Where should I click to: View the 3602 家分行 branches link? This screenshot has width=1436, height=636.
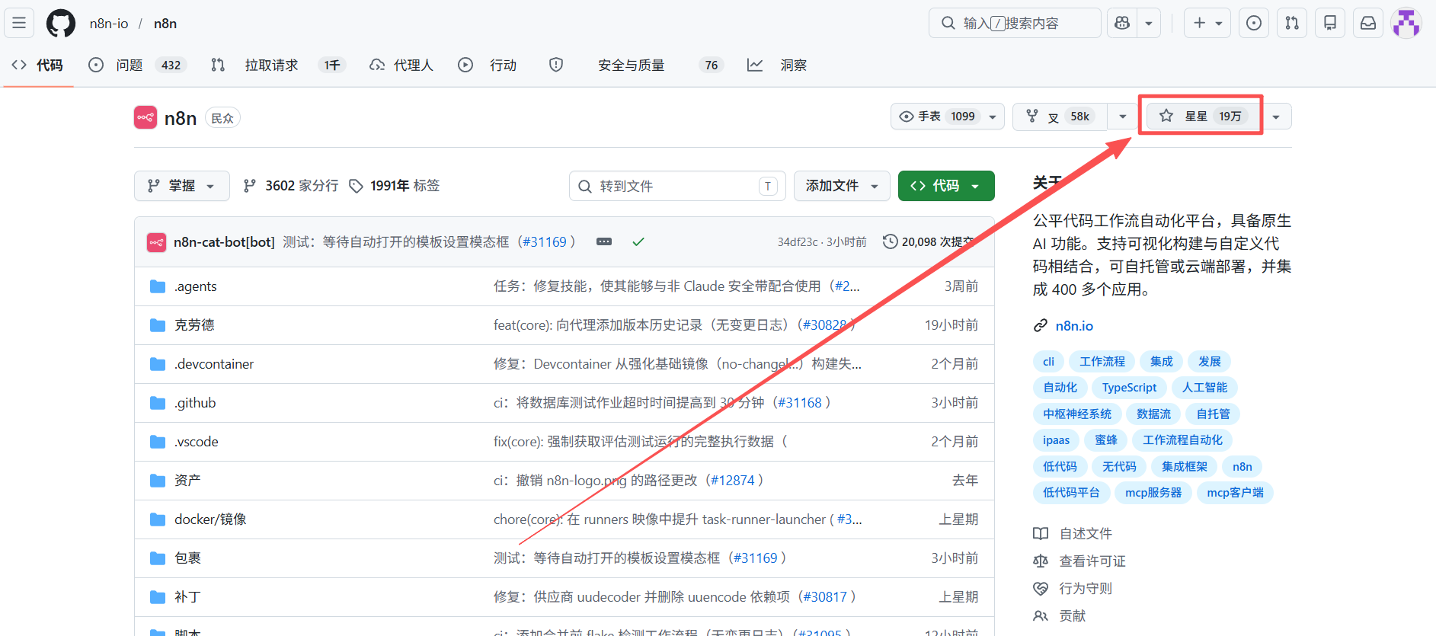coord(291,186)
